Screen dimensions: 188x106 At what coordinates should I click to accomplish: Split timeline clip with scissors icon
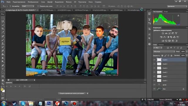[x=25, y=86]
